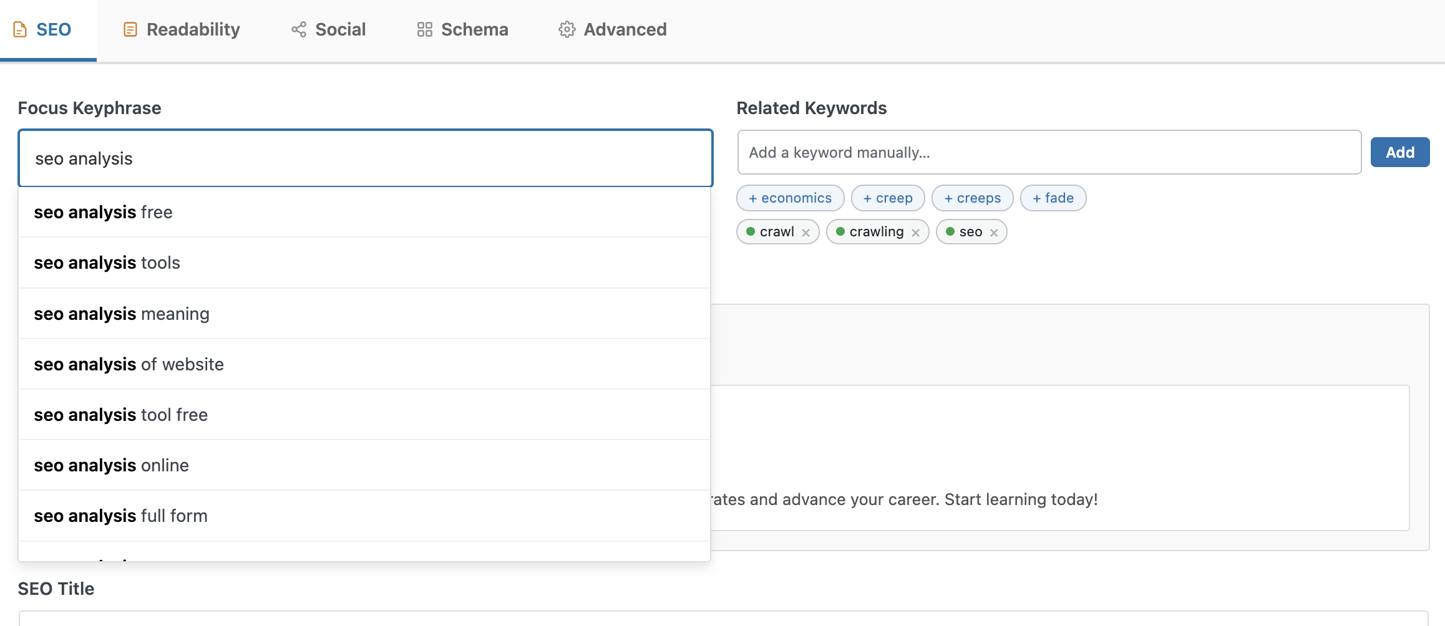Select the suggestion seo analysis free
The height and width of the screenshot is (626, 1445).
103,212
